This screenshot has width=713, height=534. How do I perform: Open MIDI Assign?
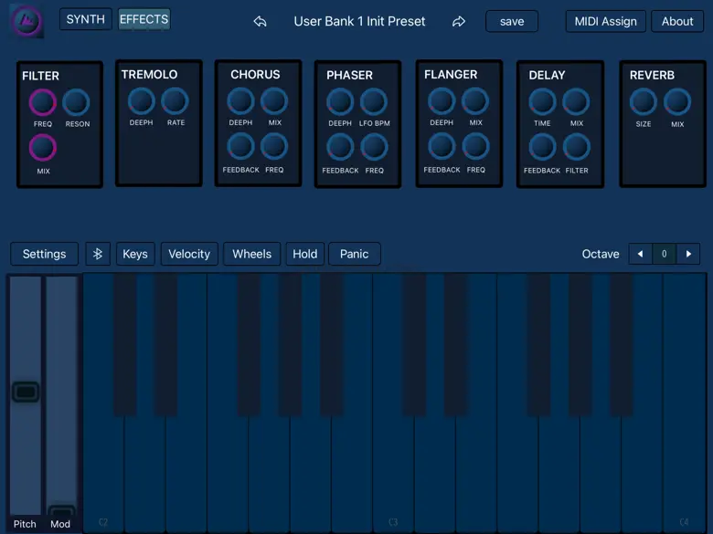tap(605, 21)
